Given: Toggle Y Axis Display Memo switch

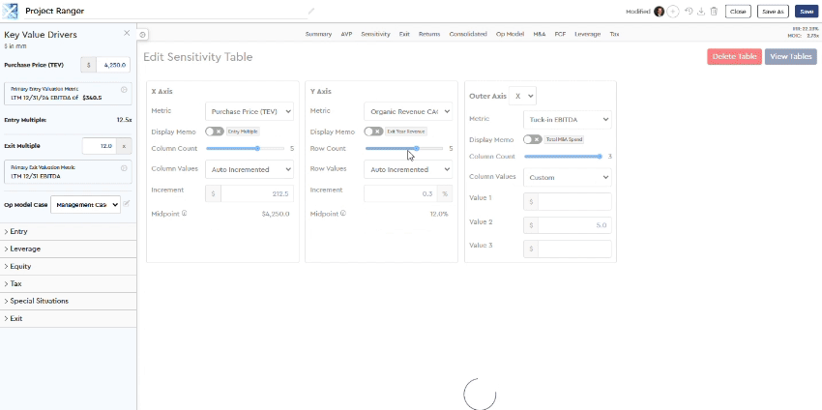Looking at the screenshot, I should (x=372, y=131).
